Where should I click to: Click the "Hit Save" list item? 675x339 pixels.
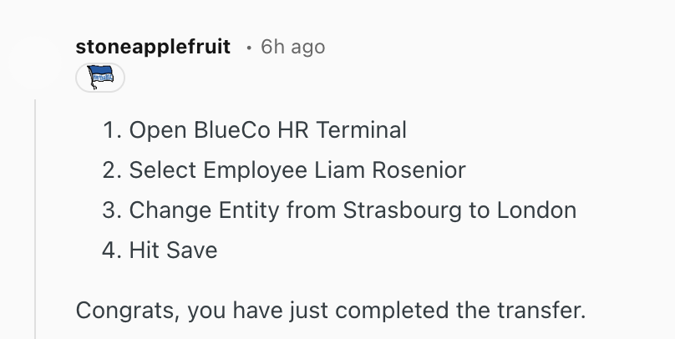173,250
